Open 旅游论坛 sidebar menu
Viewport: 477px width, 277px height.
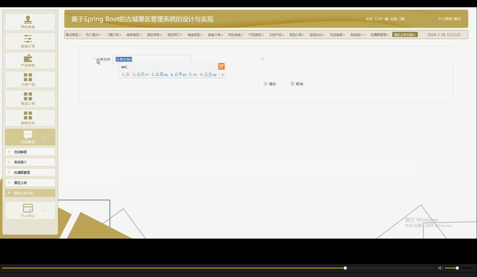[x=30, y=118]
